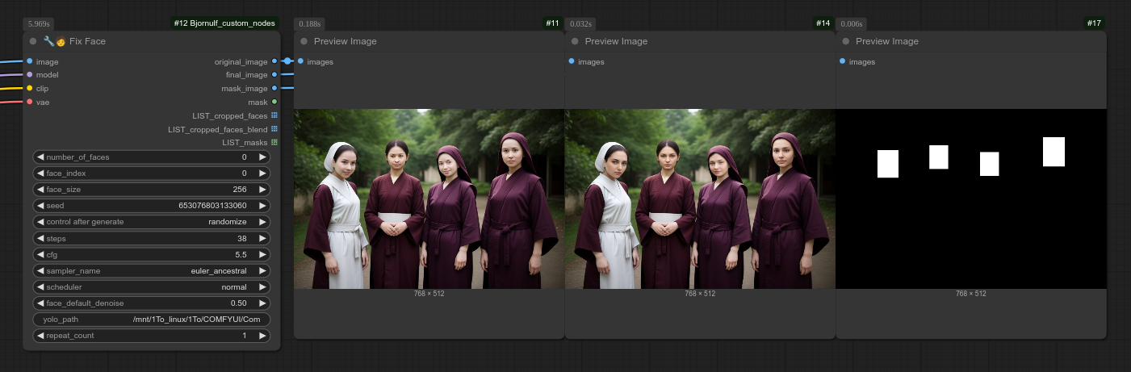Decrease cfg value with left arrow

[x=40, y=254]
